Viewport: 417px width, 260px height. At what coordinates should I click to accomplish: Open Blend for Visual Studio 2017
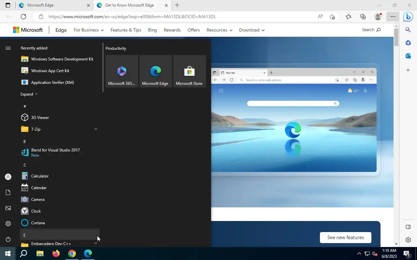tap(59, 153)
